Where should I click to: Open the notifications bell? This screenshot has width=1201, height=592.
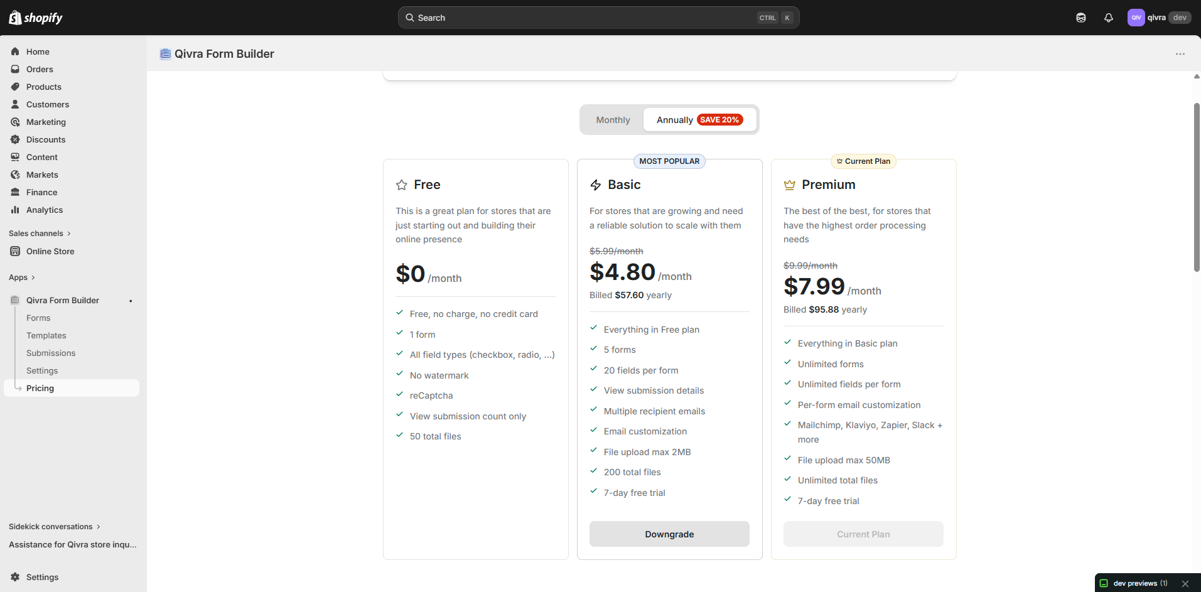pyautogui.click(x=1109, y=18)
